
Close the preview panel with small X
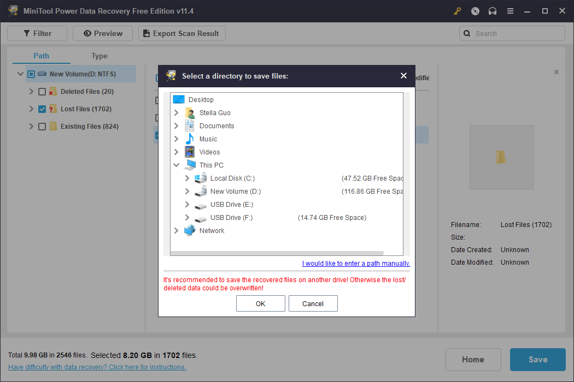tap(557, 72)
